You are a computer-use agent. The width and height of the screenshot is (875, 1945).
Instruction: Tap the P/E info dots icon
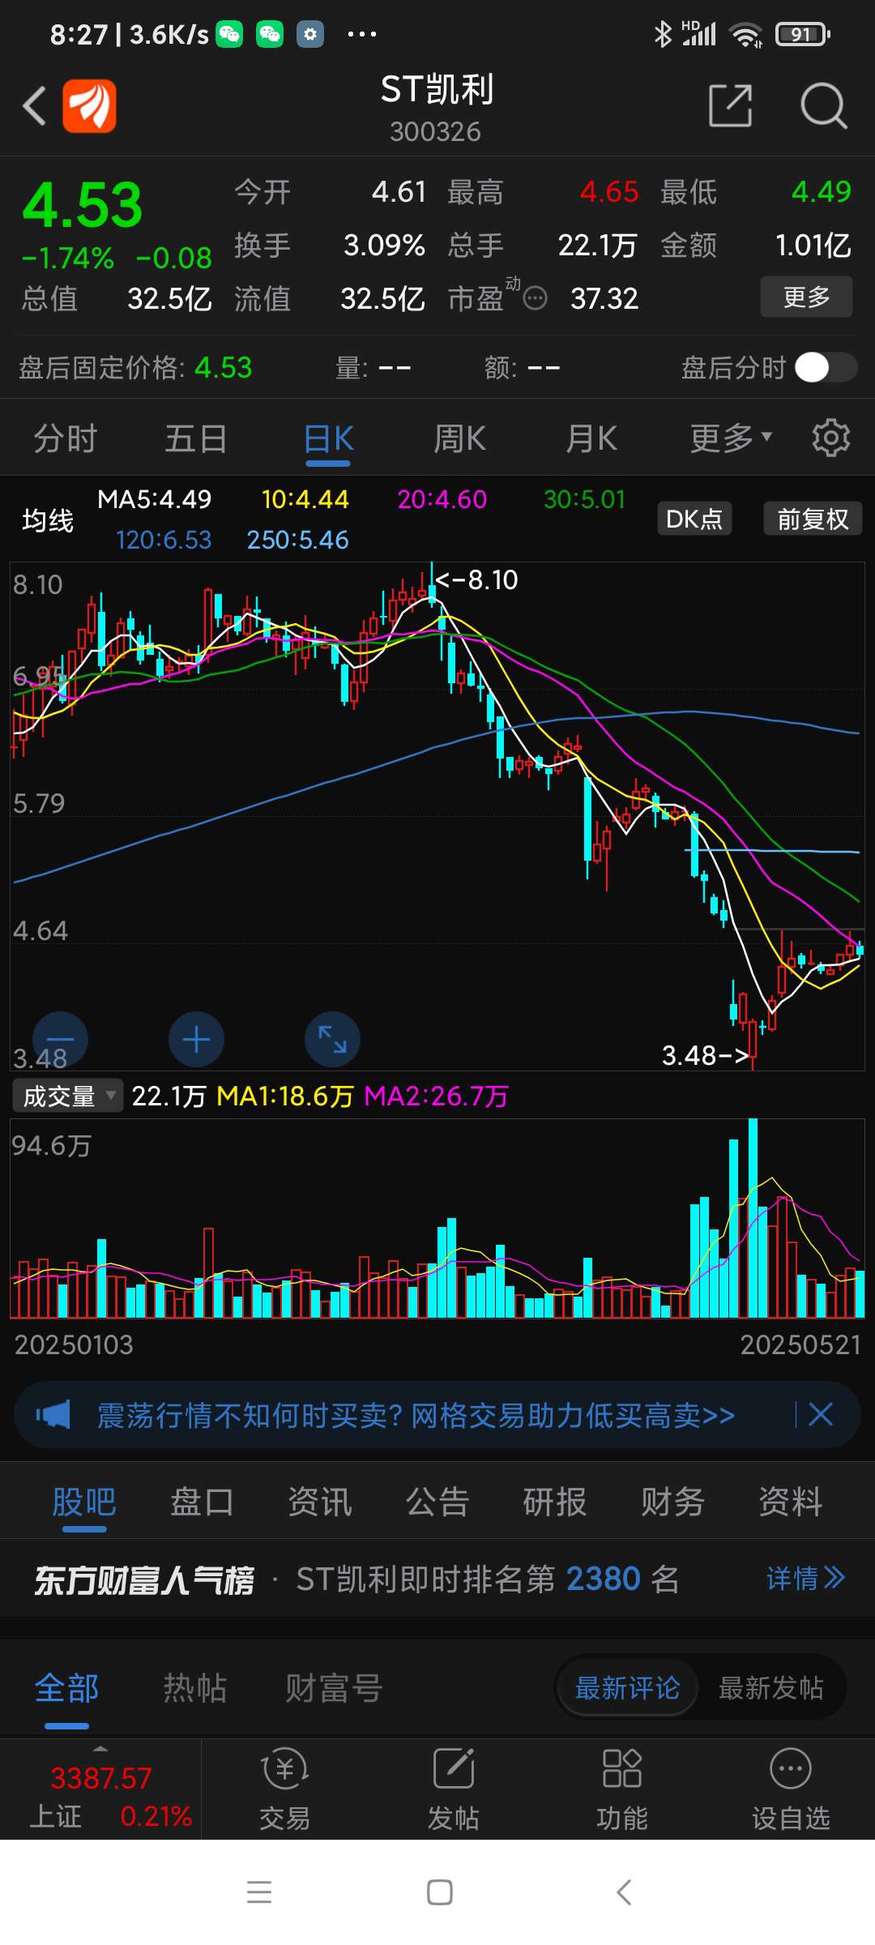pos(535,299)
